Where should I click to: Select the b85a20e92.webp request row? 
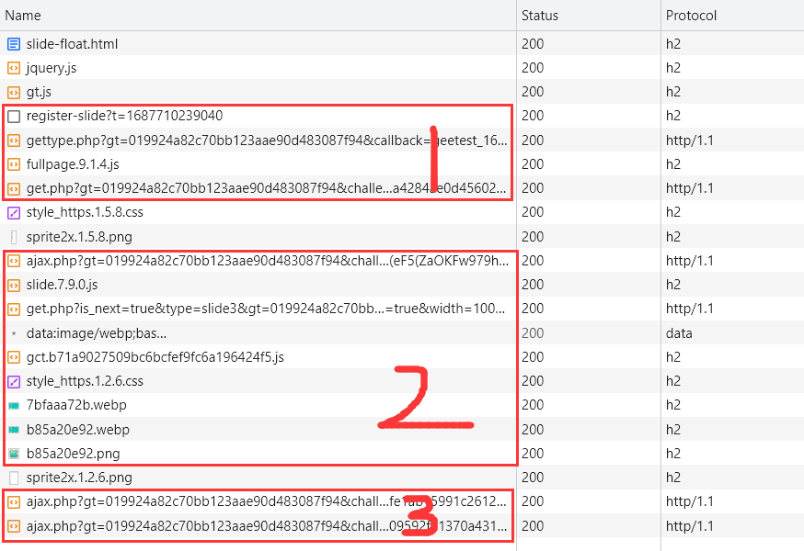coord(76,430)
